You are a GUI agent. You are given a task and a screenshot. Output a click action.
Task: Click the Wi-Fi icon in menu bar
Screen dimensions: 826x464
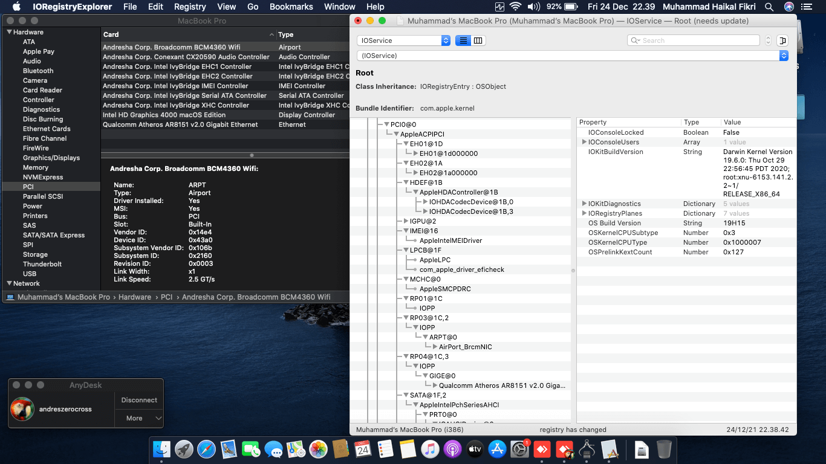515,7
